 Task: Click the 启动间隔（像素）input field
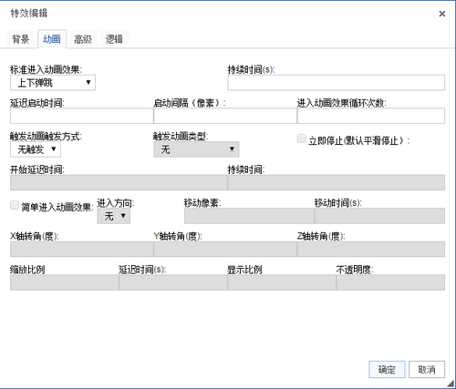(225, 116)
